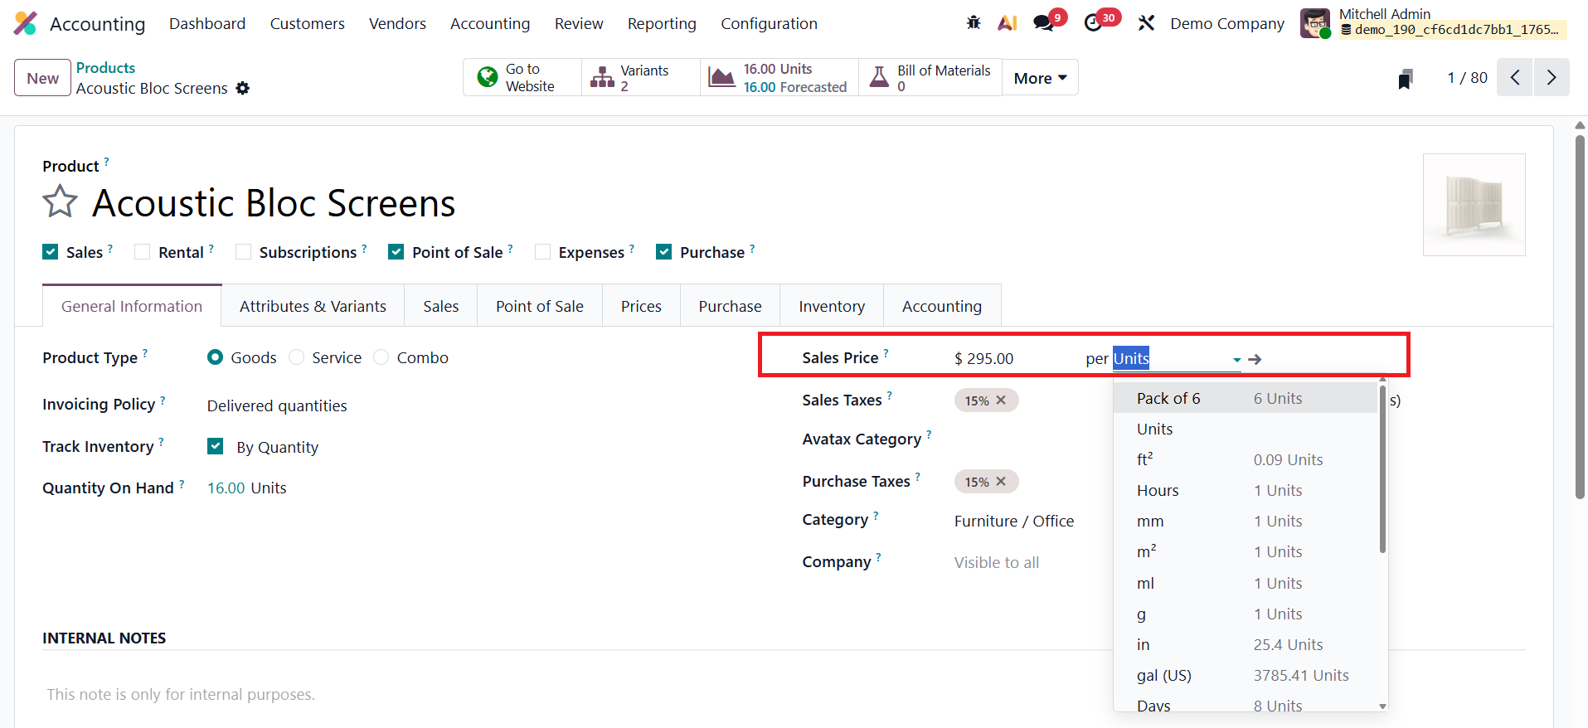
Task: Open the chat messages icon
Action: click(1044, 23)
